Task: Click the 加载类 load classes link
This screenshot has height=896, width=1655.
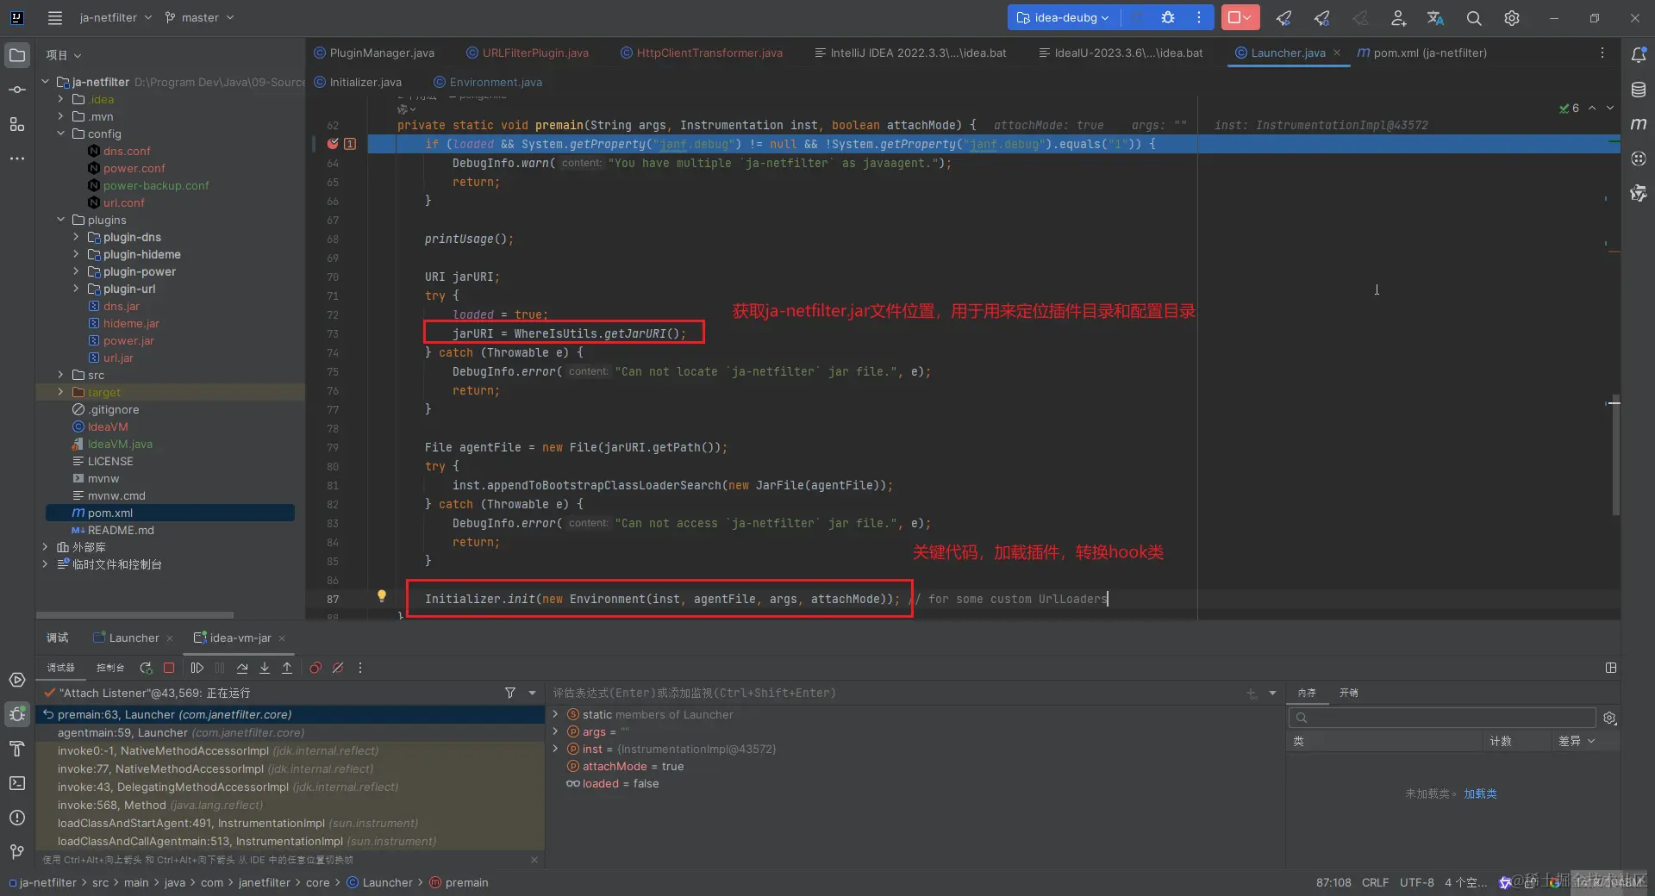Action: (1480, 793)
